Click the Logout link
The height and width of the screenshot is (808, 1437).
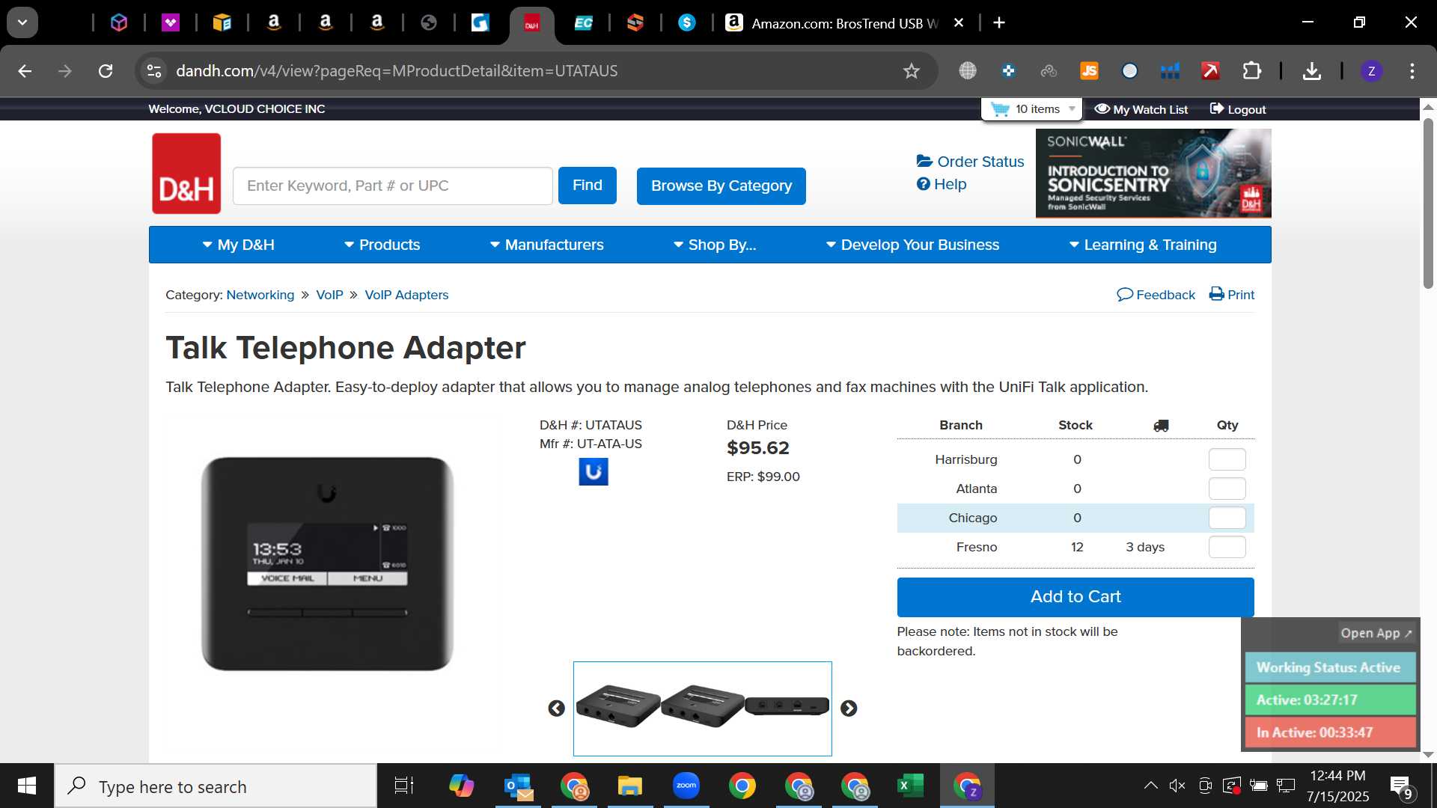pyautogui.click(x=1238, y=109)
